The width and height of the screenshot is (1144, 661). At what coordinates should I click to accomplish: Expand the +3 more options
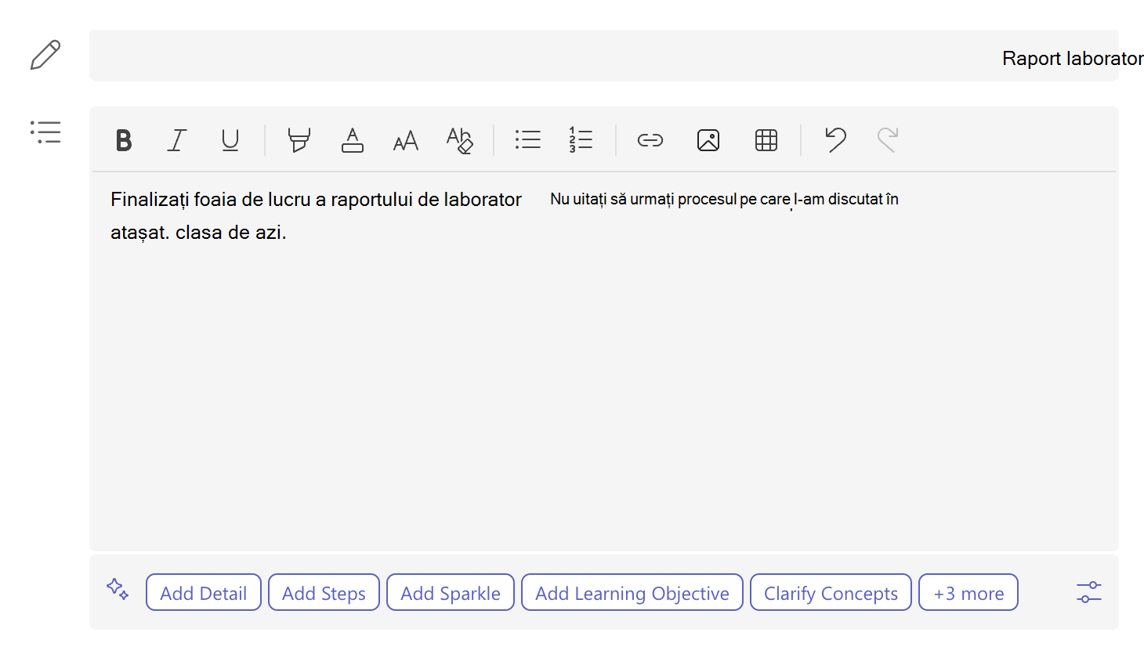coord(968,593)
